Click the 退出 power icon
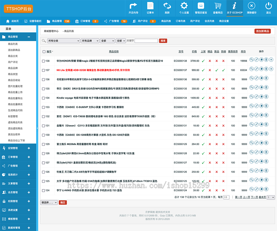The width and height of the screenshot is (277, 231). click(x=268, y=6)
